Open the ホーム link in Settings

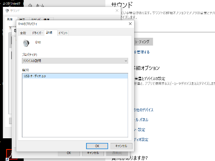pos(40,6)
